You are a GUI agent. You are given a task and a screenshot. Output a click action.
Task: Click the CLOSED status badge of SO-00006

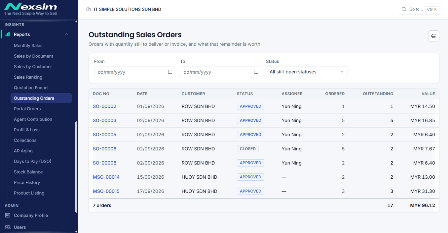click(x=248, y=149)
